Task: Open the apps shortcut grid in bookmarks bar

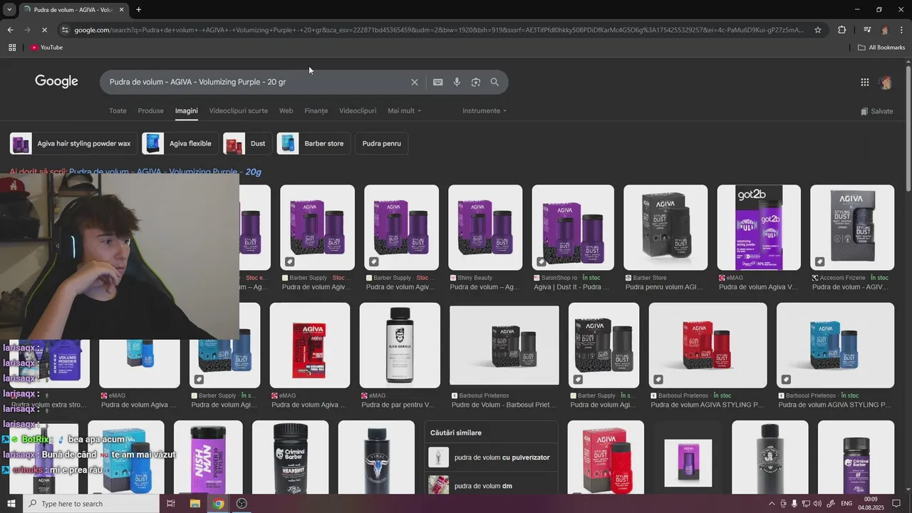Action: pyautogui.click(x=12, y=48)
